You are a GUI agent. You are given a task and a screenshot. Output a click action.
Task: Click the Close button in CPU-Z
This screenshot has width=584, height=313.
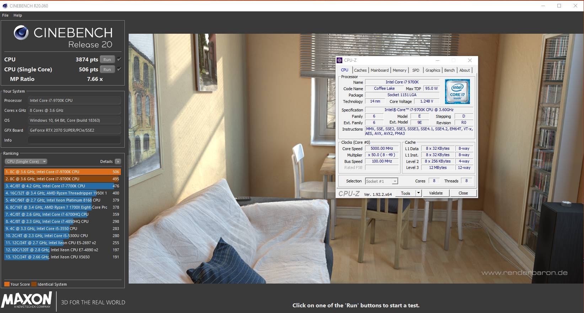463,193
